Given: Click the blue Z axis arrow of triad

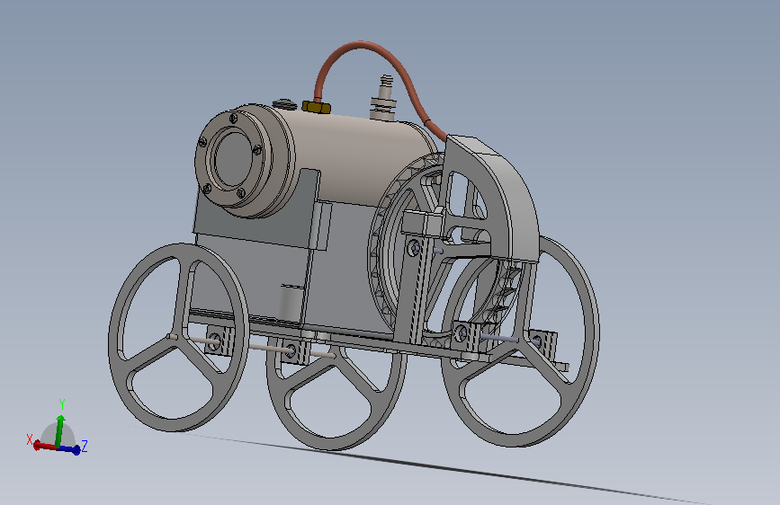Looking at the screenshot, I should 69,449.
